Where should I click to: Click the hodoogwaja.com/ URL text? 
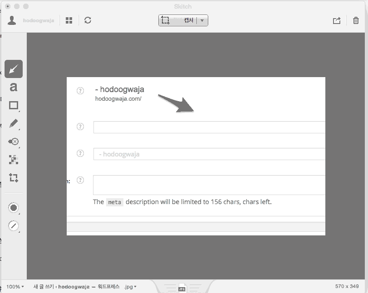point(118,99)
